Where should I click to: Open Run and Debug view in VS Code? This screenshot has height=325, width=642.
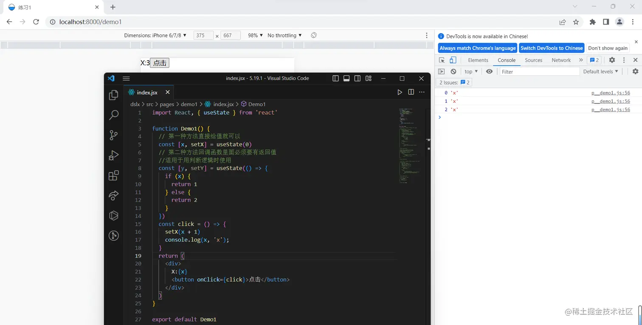coord(114,155)
